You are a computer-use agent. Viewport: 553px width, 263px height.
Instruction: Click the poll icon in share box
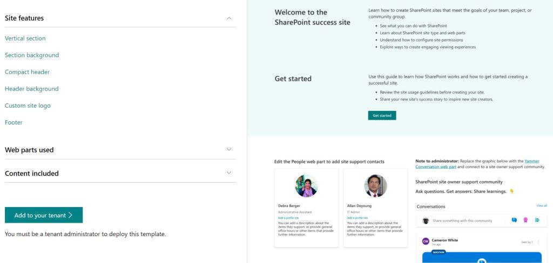(x=537, y=220)
